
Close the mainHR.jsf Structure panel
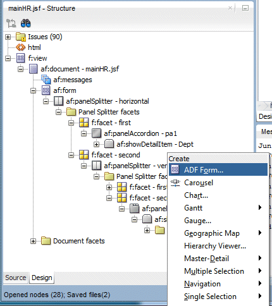[230, 8]
